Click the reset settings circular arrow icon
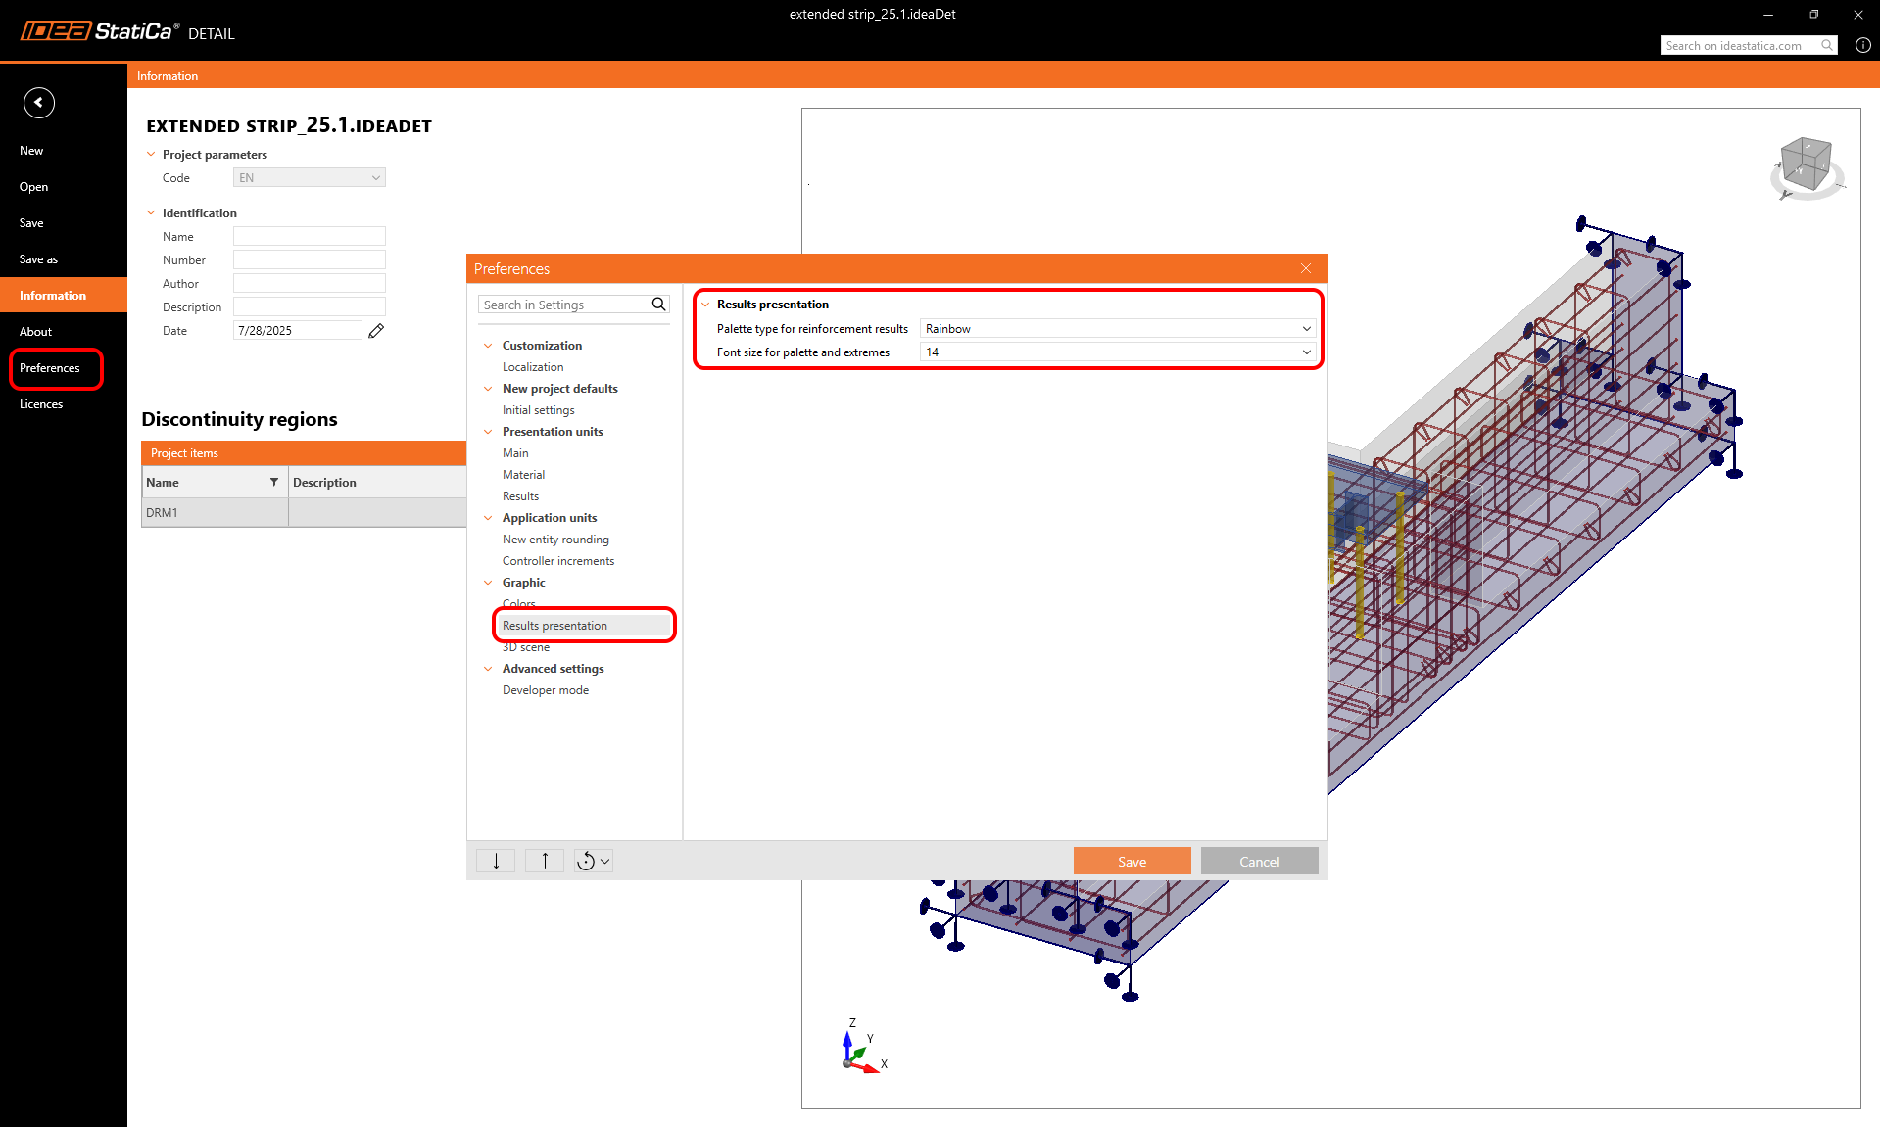This screenshot has width=1880, height=1127. coord(586,861)
